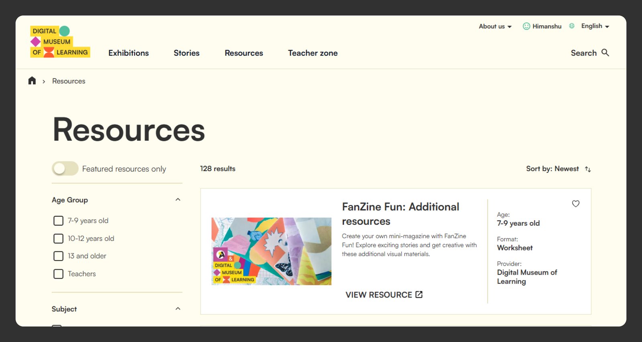Open the FanZine Fun collage thumbnail

tap(271, 251)
